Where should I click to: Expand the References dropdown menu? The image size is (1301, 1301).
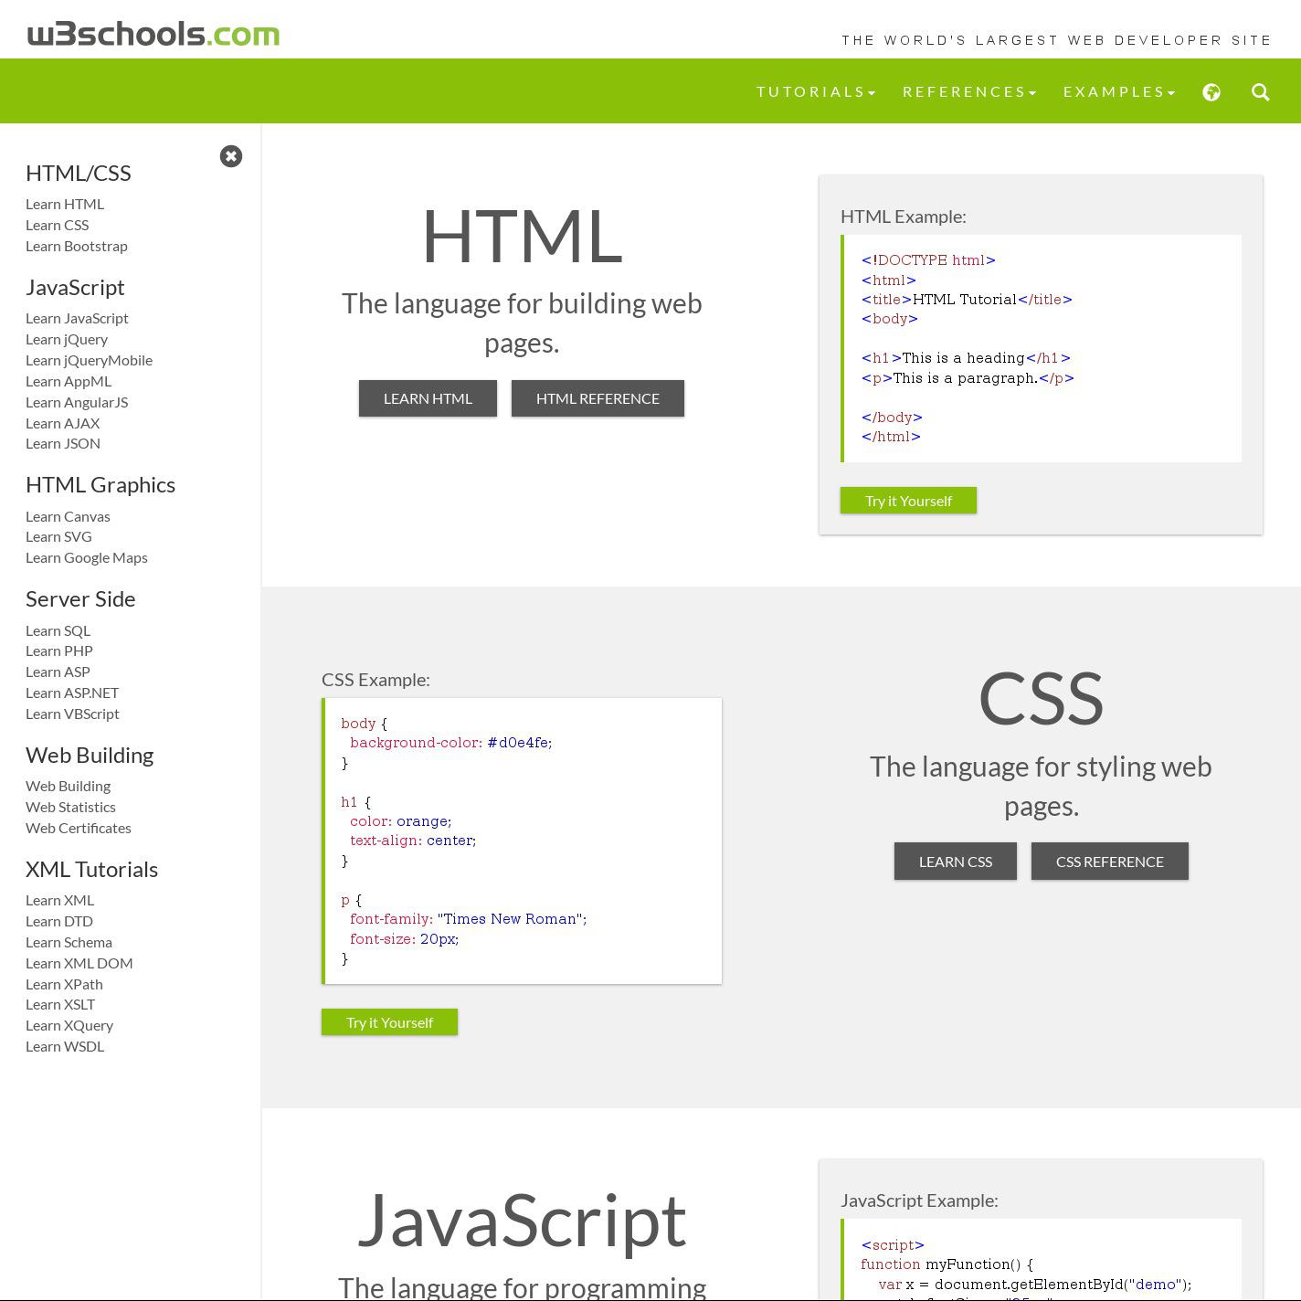[969, 92]
